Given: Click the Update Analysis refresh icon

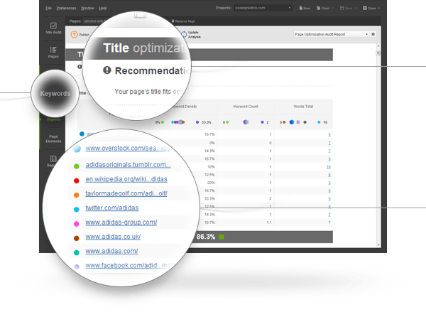Looking at the screenshot, I should coord(184,35).
